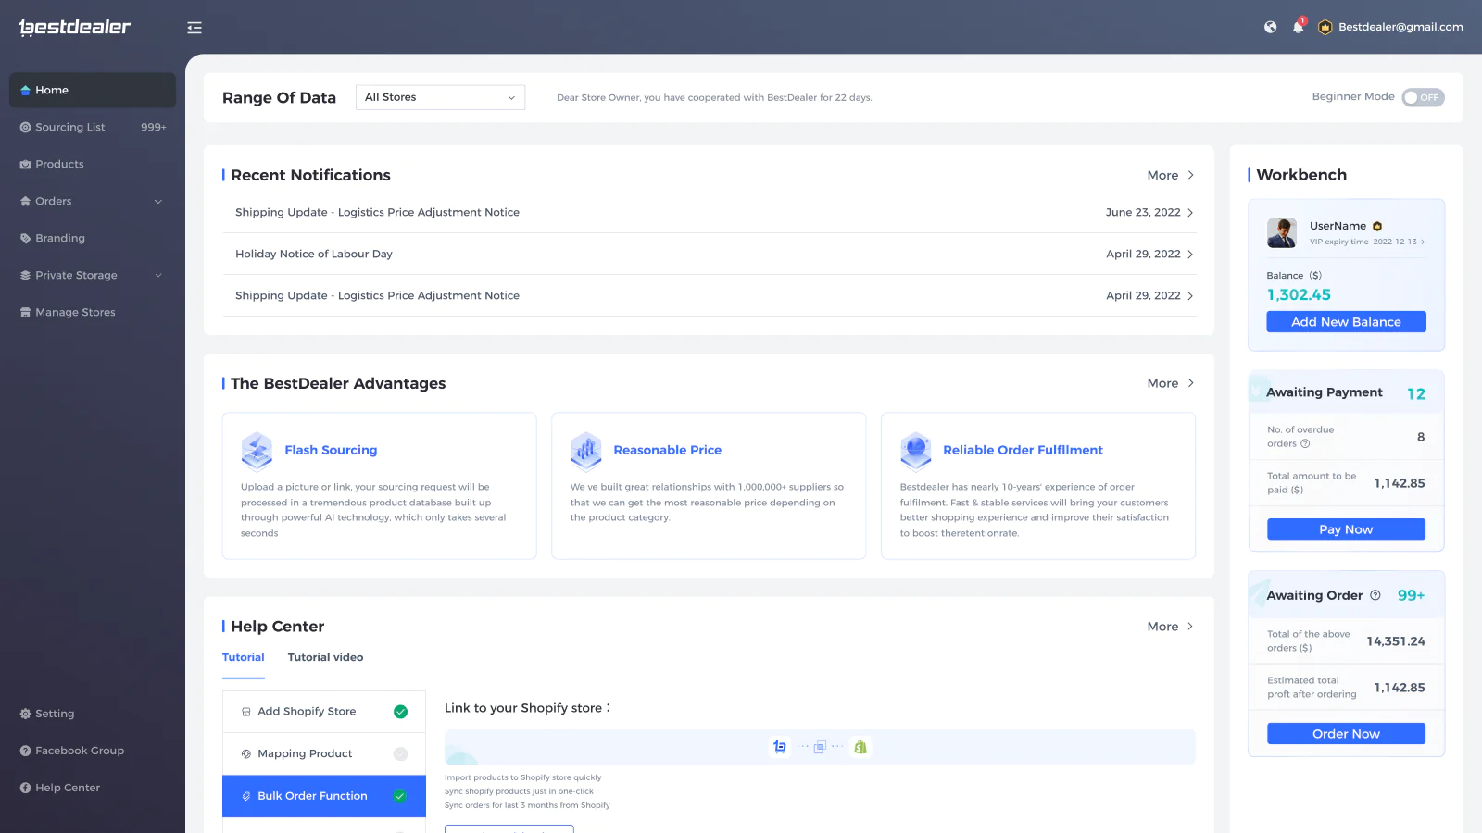Click the Products sidebar icon
This screenshot has width=1482, height=833.
point(26,164)
